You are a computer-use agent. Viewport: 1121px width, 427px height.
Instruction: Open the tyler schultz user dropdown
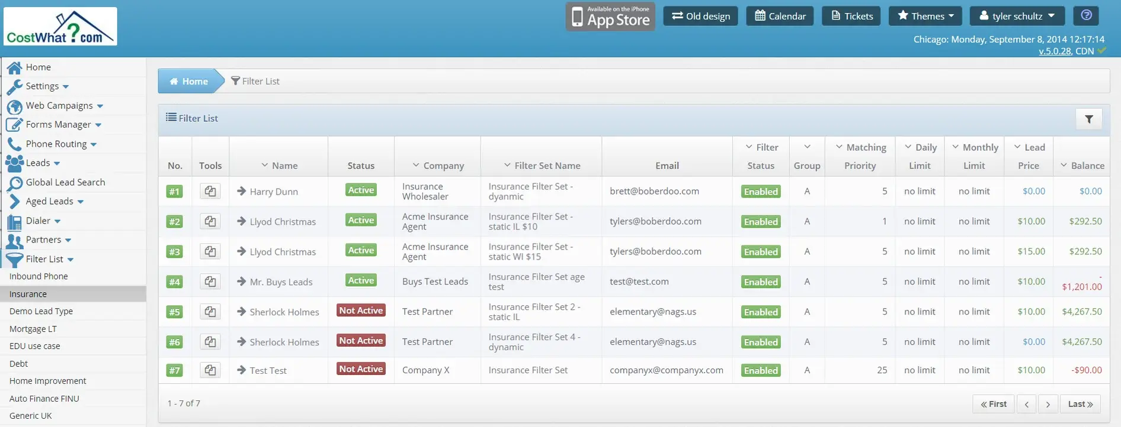(1017, 16)
